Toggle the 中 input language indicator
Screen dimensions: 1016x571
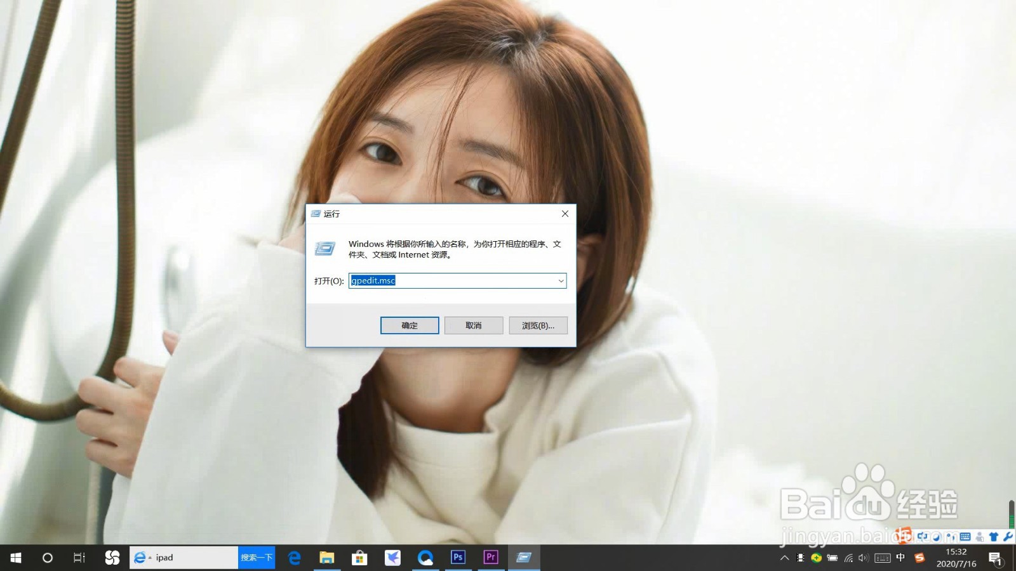900,558
